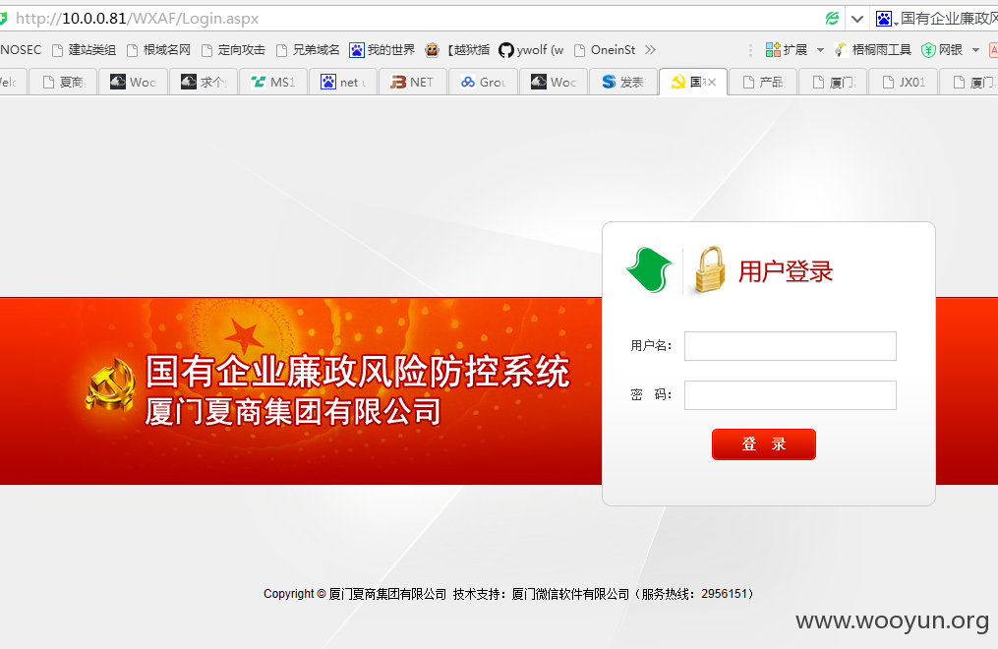The width and height of the screenshot is (998, 649).
Task: Switch to the second Woo tab
Action: 553,82
